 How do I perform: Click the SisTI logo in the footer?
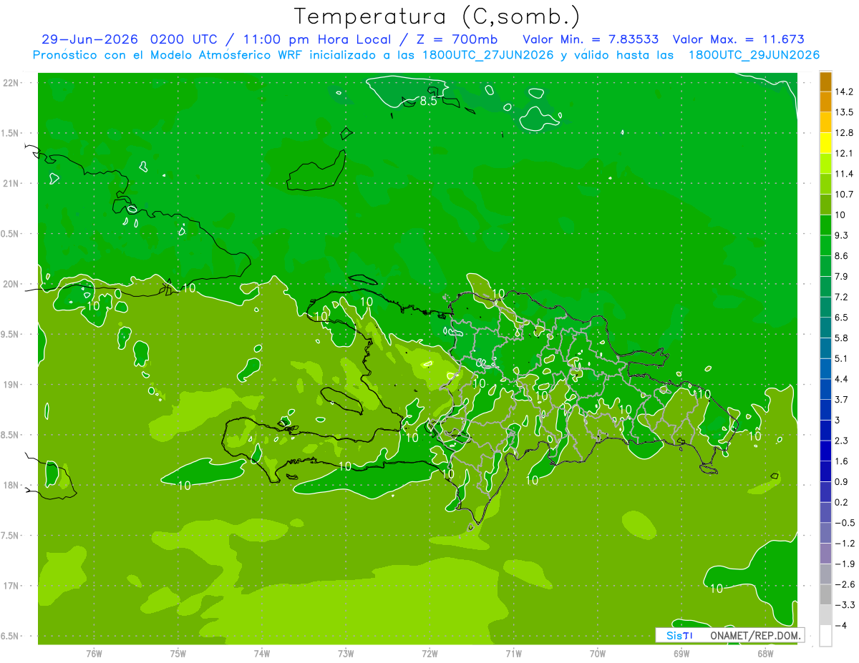tap(679, 635)
